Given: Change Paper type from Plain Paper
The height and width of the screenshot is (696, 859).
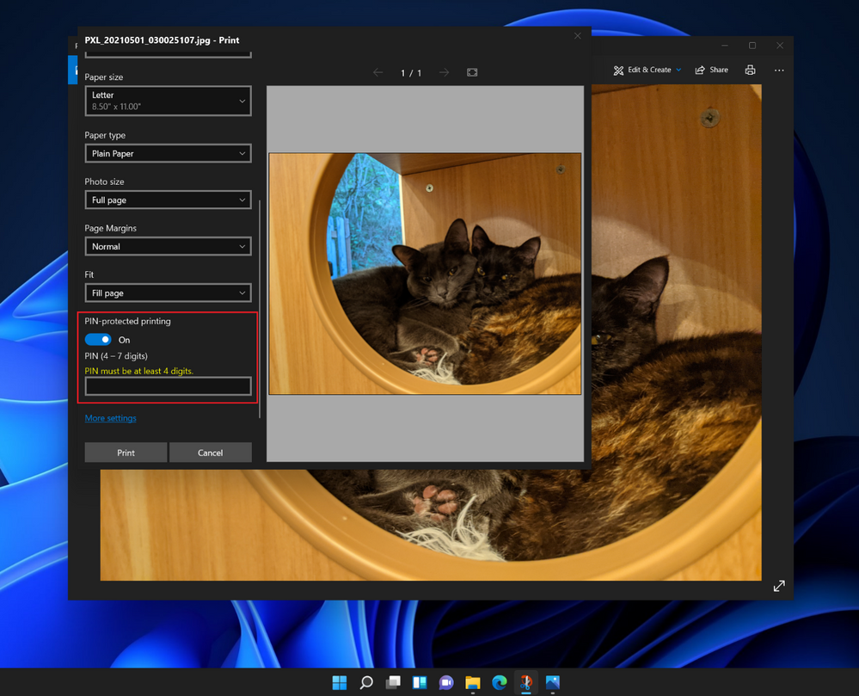Looking at the screenshot, I should [167, 153].
